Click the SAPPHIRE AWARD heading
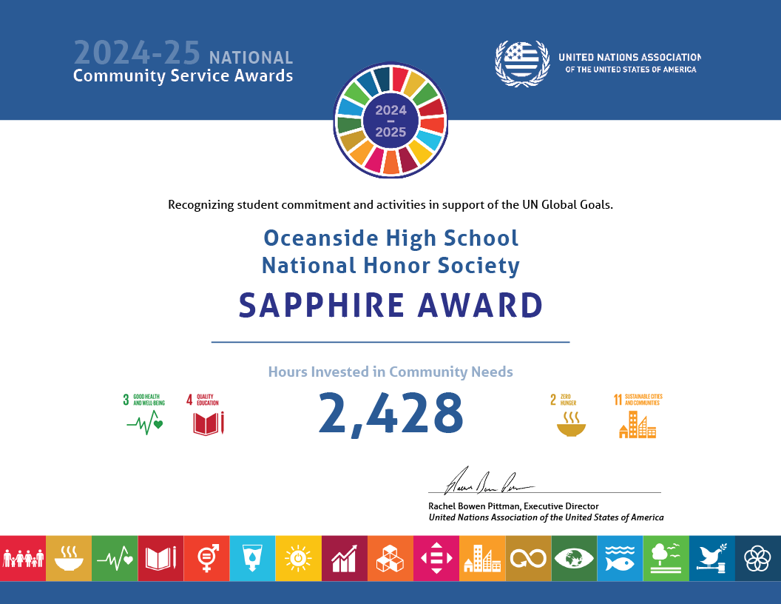Viewport: 781px width, 604px height. click(x=391, y=305)
